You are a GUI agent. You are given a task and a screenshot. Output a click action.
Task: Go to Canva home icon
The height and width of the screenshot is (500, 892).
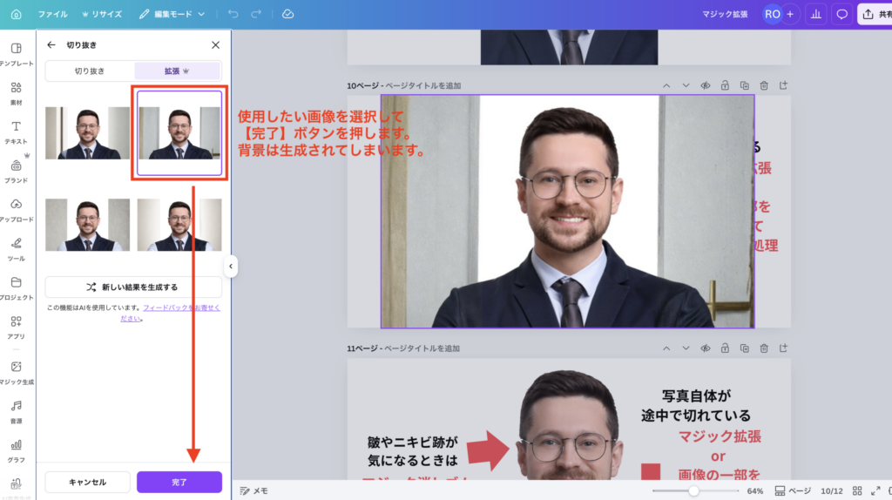coord(16,14)
